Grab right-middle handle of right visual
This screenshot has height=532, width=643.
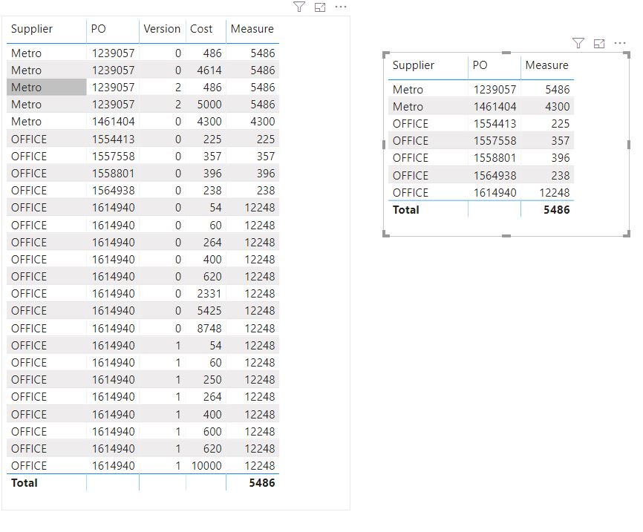pyautogui.click(x=629, y=144)
